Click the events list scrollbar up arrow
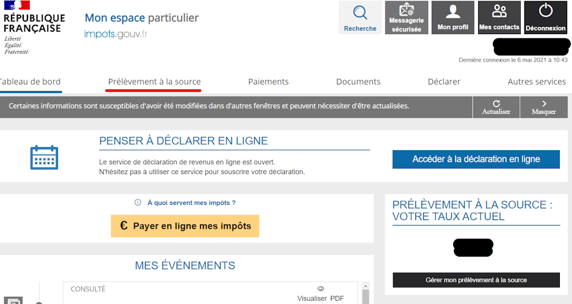 pos(365,286)
